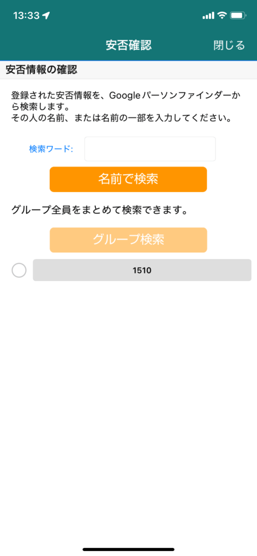
Task: Tap the battery level icon
Action: [x=238, y=16]
